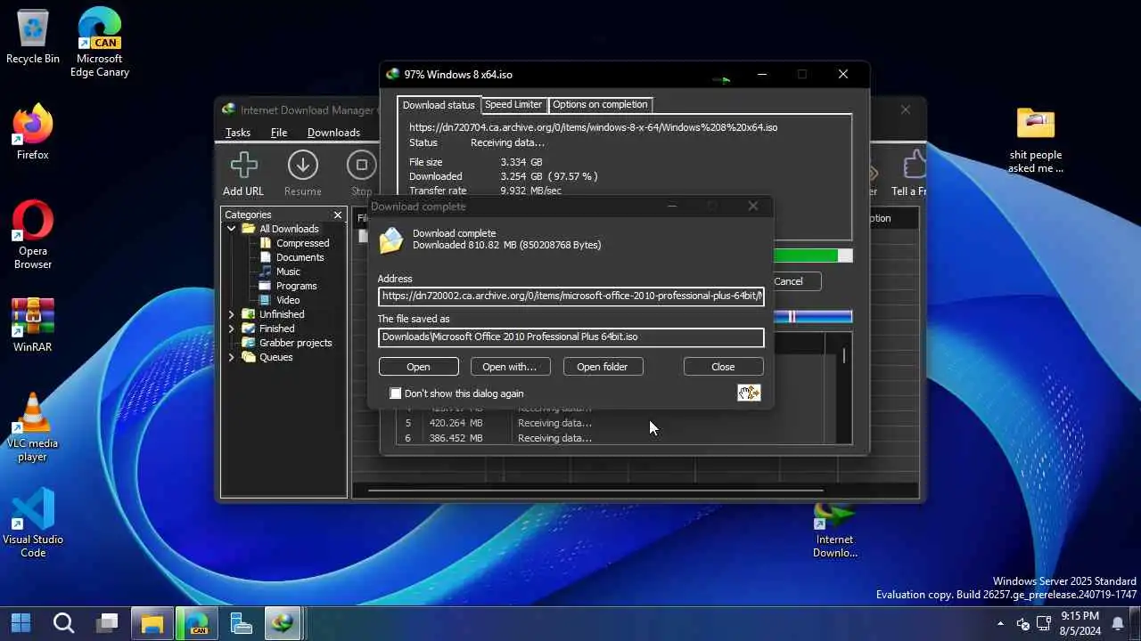This screenshot has height=641, width=1141.
Task: Click Internet Download Manager taskbar icon
Action: pos(283,622)
